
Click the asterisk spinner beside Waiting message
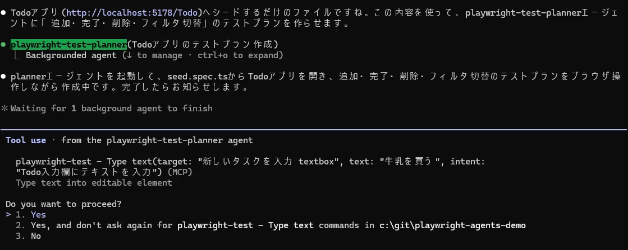[4, 109]
